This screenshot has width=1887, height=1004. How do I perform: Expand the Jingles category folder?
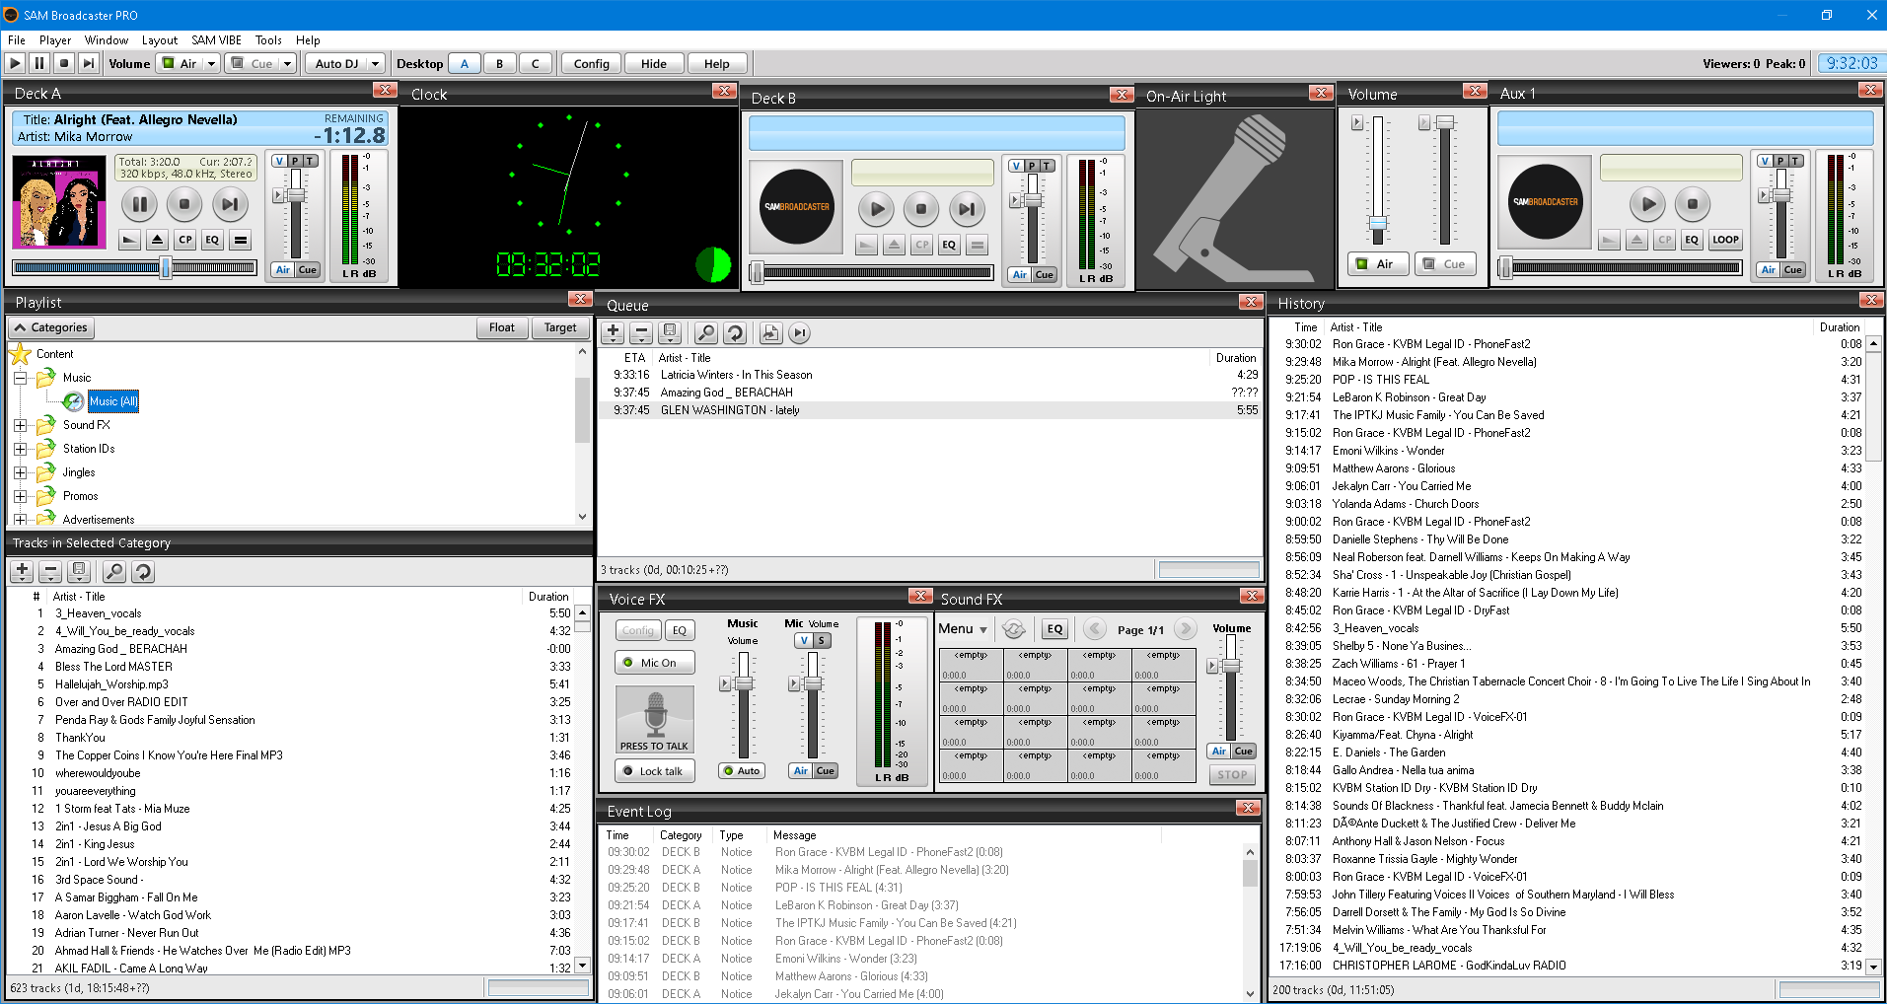point(20,472)
